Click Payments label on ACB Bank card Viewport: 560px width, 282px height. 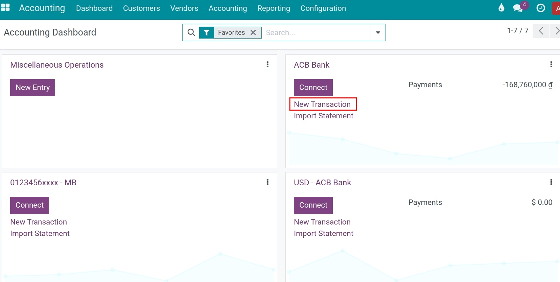(425, 85)
